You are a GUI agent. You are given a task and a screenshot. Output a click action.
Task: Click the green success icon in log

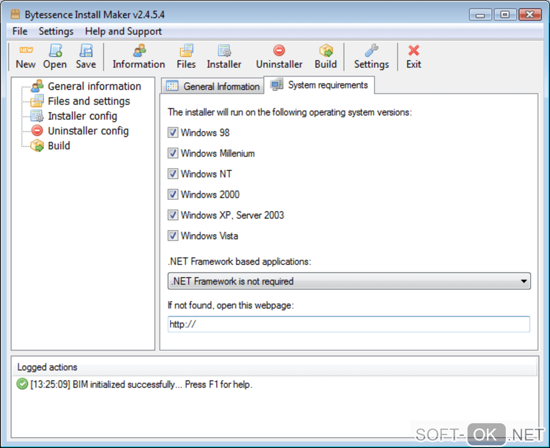pos(22,384)
